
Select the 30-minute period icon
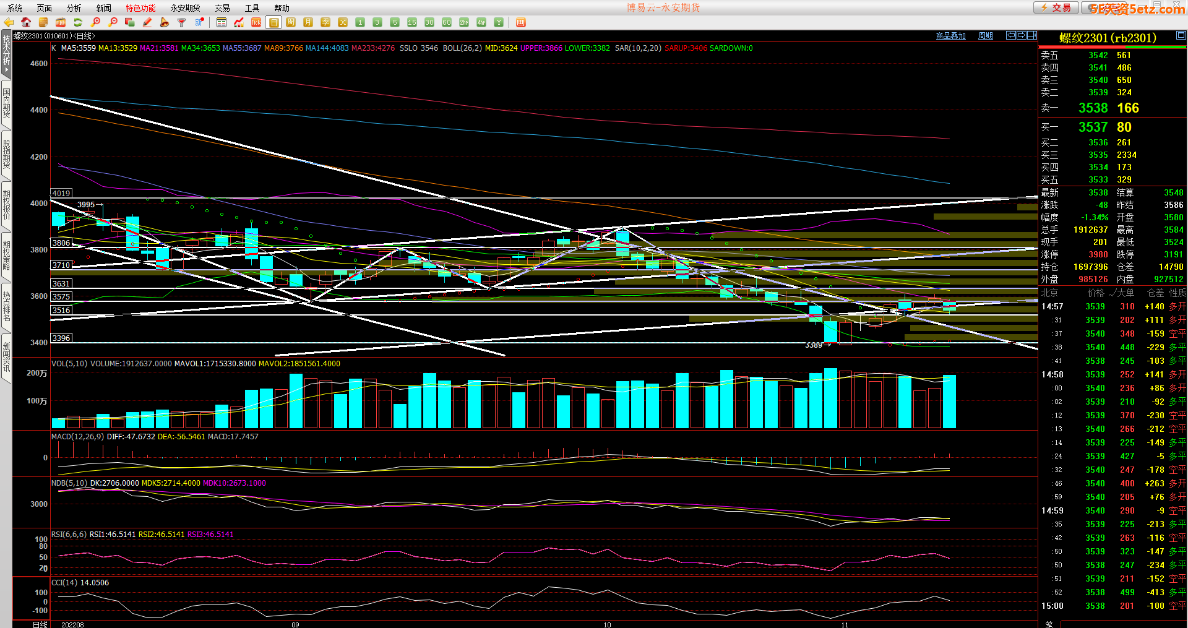[429, 22]
